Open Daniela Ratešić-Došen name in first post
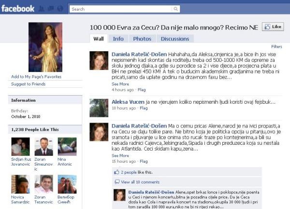This screenshot has height=209, width=290. click(x=139, y=54)
